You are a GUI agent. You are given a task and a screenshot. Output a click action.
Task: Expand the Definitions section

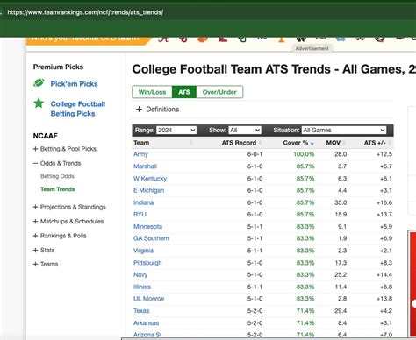(157, 110)
